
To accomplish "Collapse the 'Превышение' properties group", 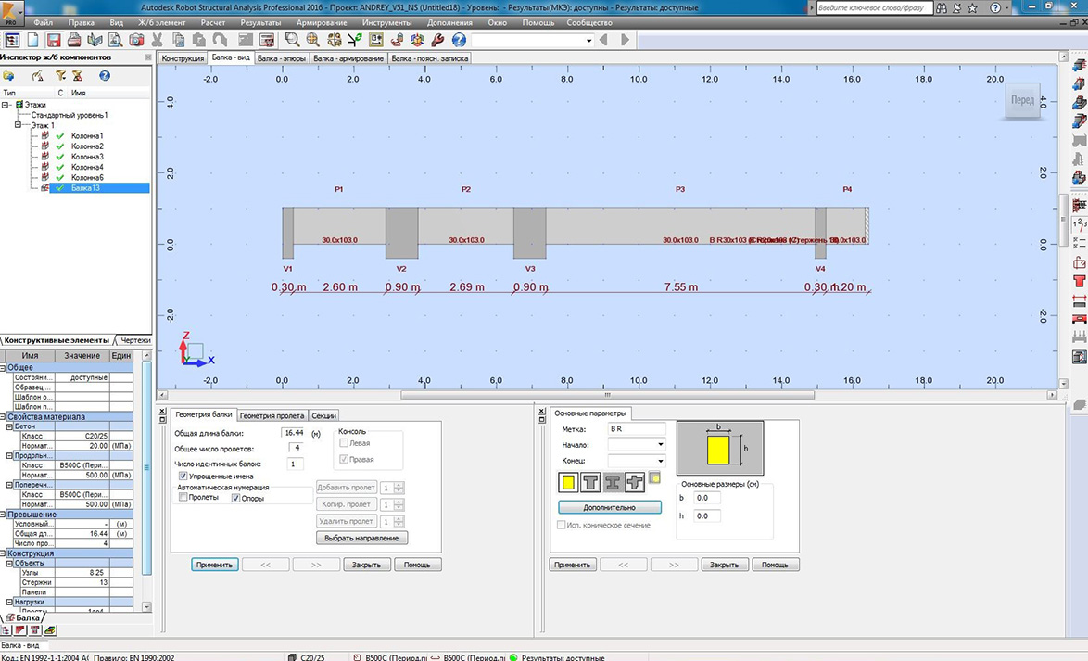I will point(4,515).
